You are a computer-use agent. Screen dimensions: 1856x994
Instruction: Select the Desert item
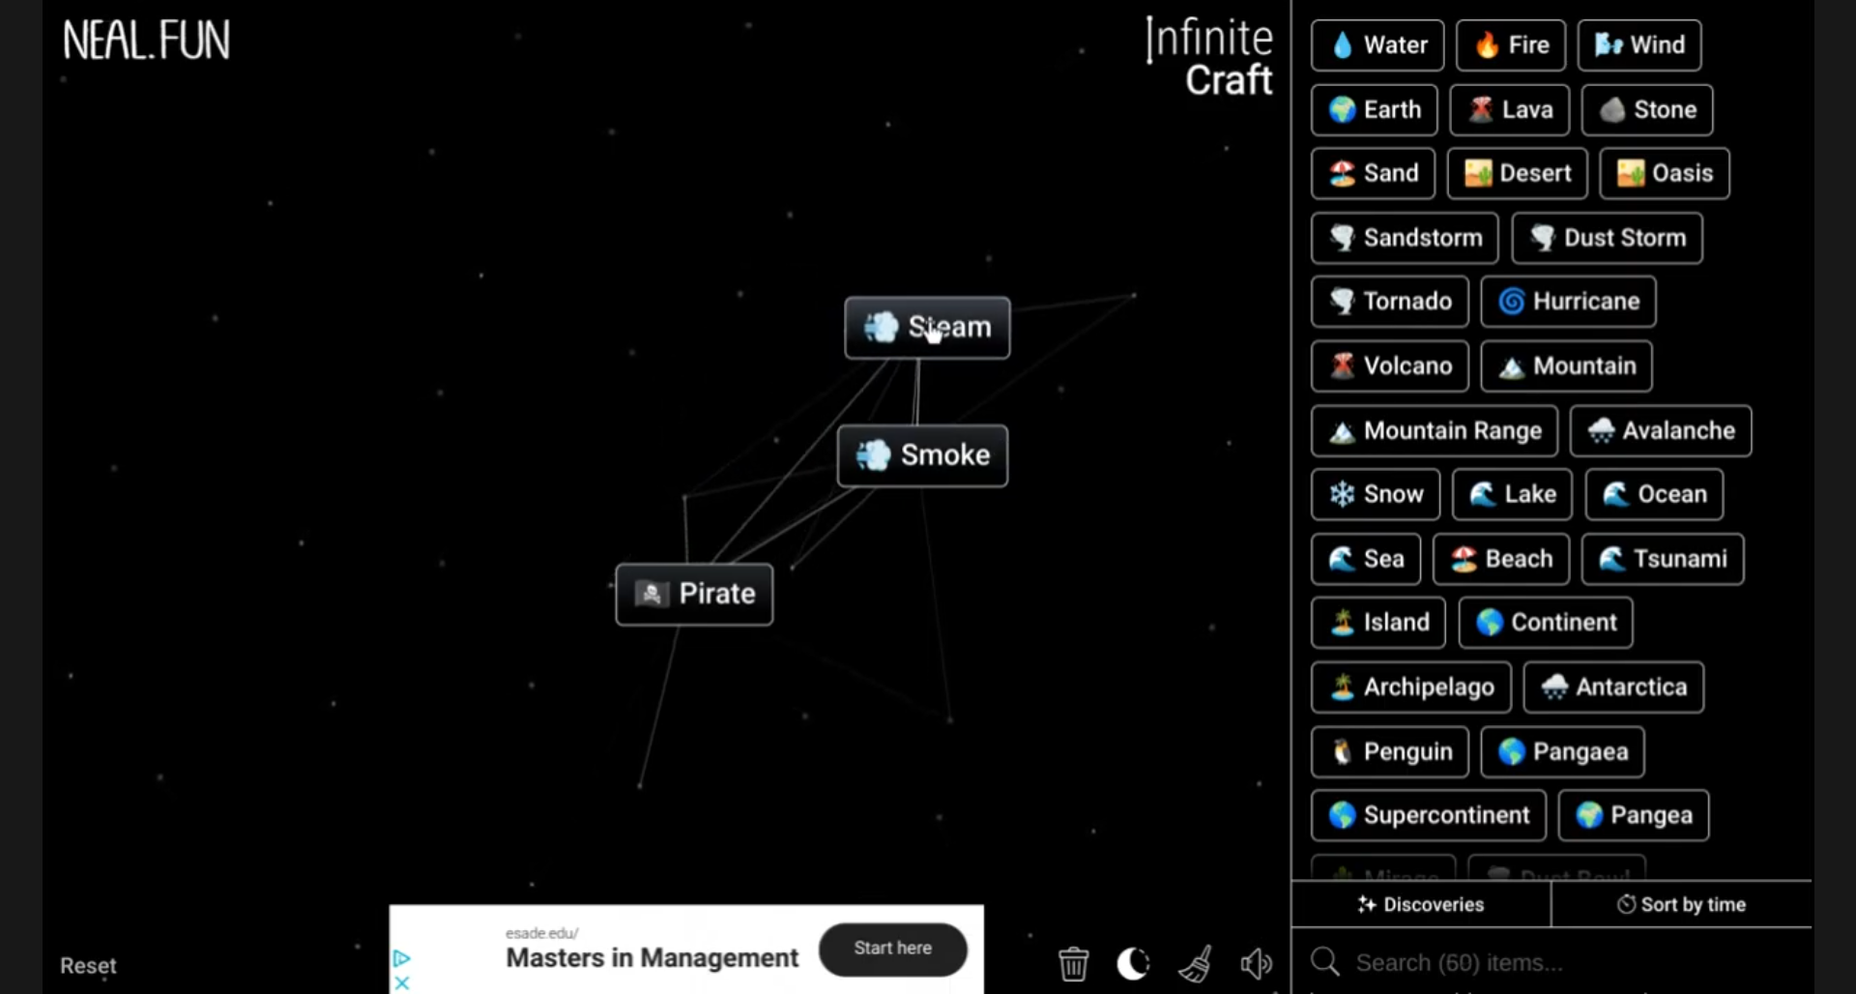click(x=1518, y=174)
